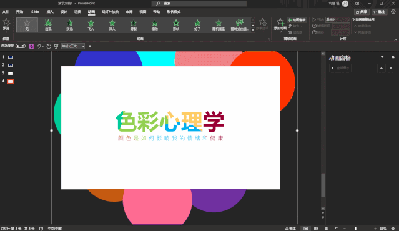Click the Undo arrow icon
The width and height of the screenshot is (399, 231).
coord(39,46)
